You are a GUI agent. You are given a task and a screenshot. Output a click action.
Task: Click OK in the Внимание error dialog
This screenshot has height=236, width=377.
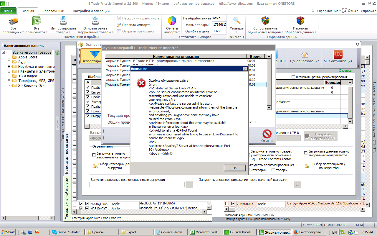pos(234,168)
